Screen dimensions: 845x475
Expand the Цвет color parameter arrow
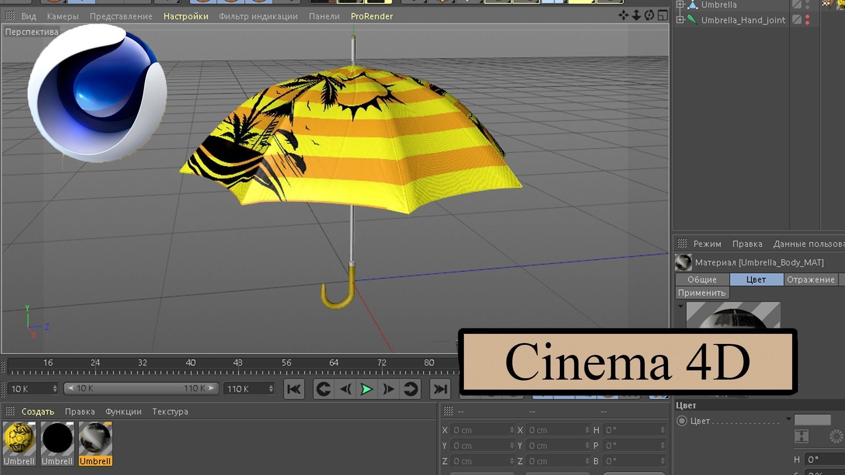(789, 419)
